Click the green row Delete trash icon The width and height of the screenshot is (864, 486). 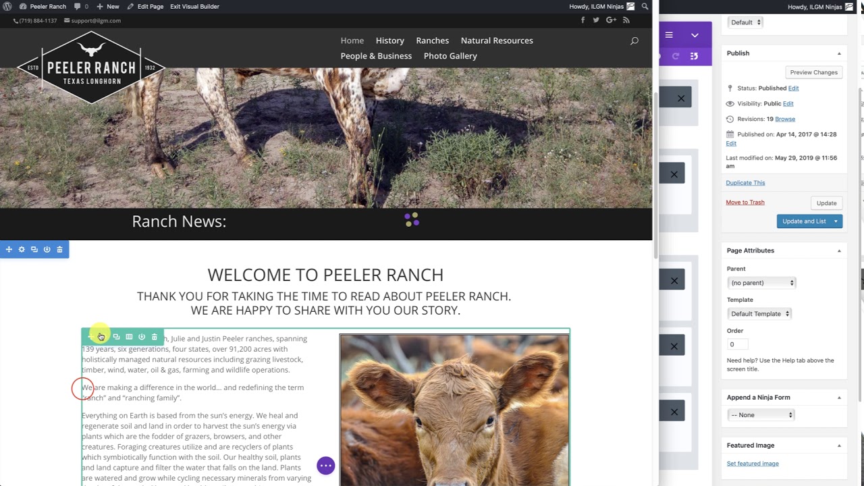click(x=155, y=337)
